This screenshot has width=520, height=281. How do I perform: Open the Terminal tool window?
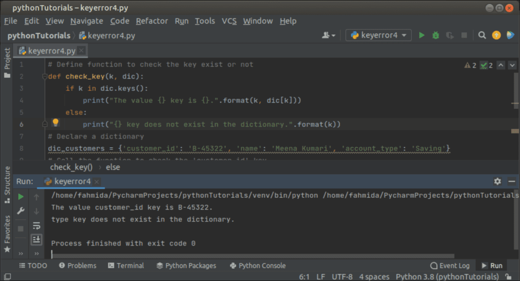coord(126,266)
